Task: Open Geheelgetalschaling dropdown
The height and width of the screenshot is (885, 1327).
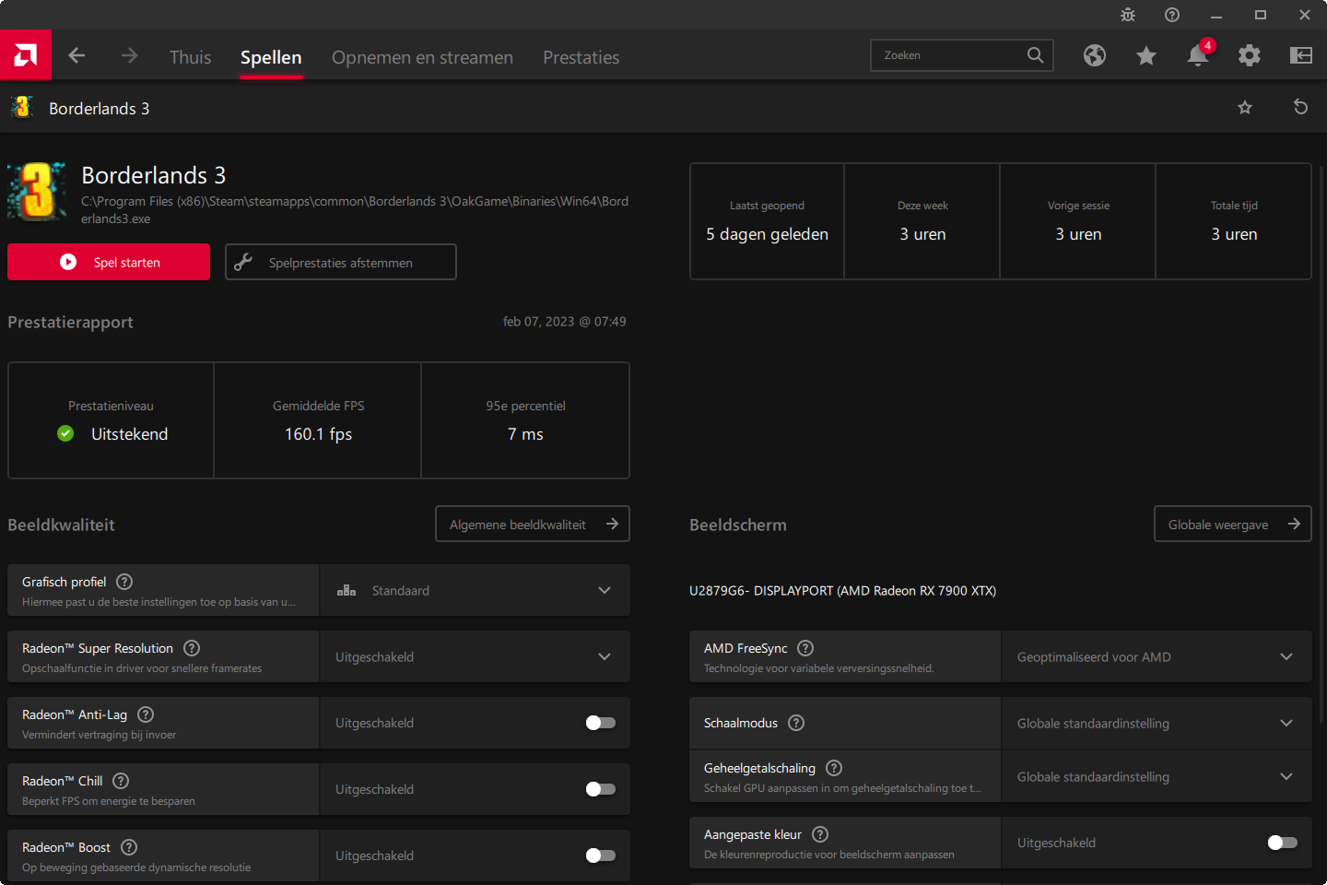Action: pyautogui.click(x=1157, y=776)
